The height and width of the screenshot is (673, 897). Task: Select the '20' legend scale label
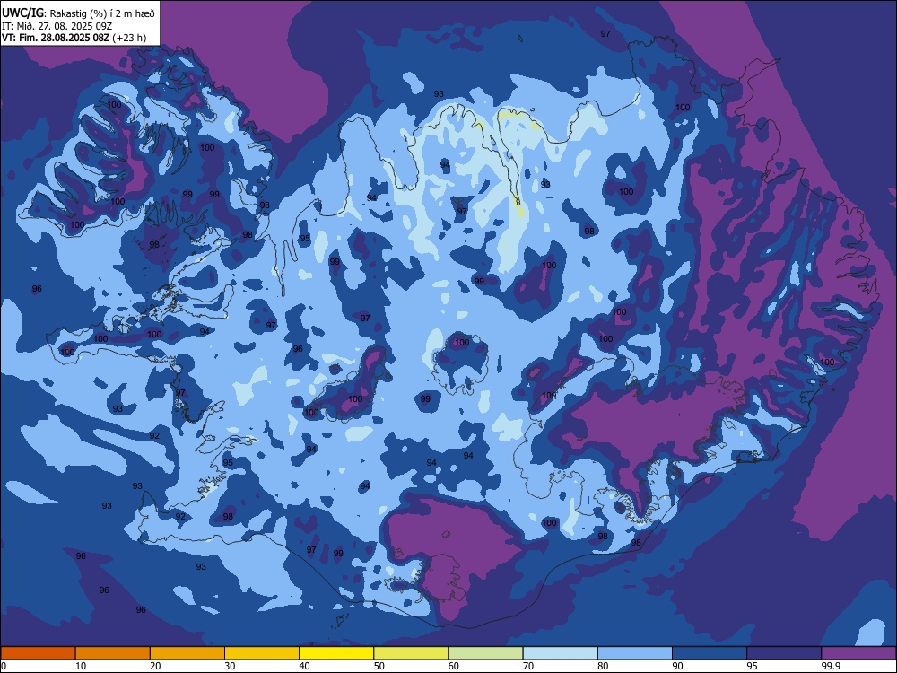[x=155, y=666]
